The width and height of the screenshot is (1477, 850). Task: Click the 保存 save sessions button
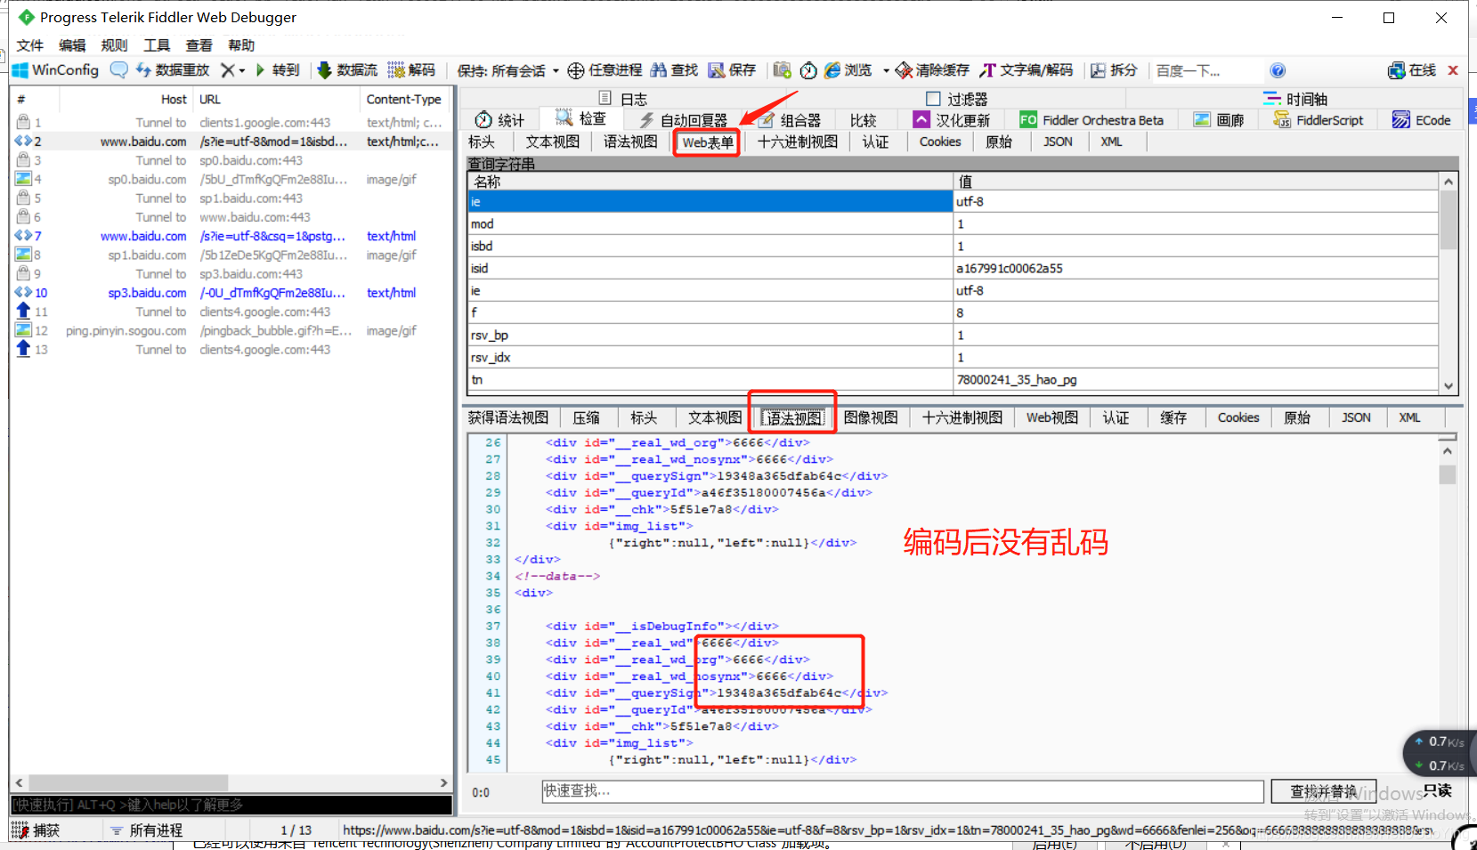coord(732,70)
